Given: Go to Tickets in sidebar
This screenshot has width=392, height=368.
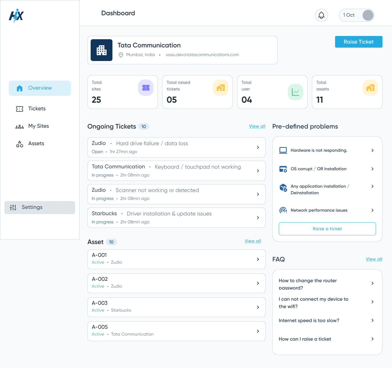Looking at the screenshot, I should (37, 109).
